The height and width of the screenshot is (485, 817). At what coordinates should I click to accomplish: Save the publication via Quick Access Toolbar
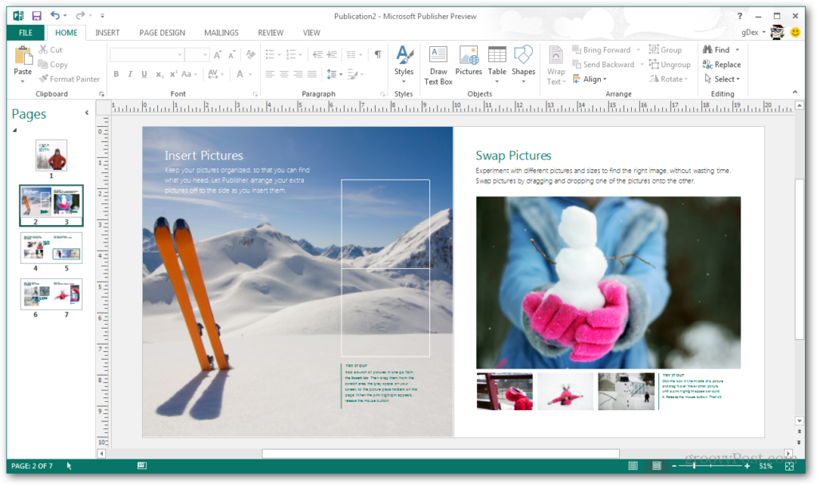[x=35, y=15]
